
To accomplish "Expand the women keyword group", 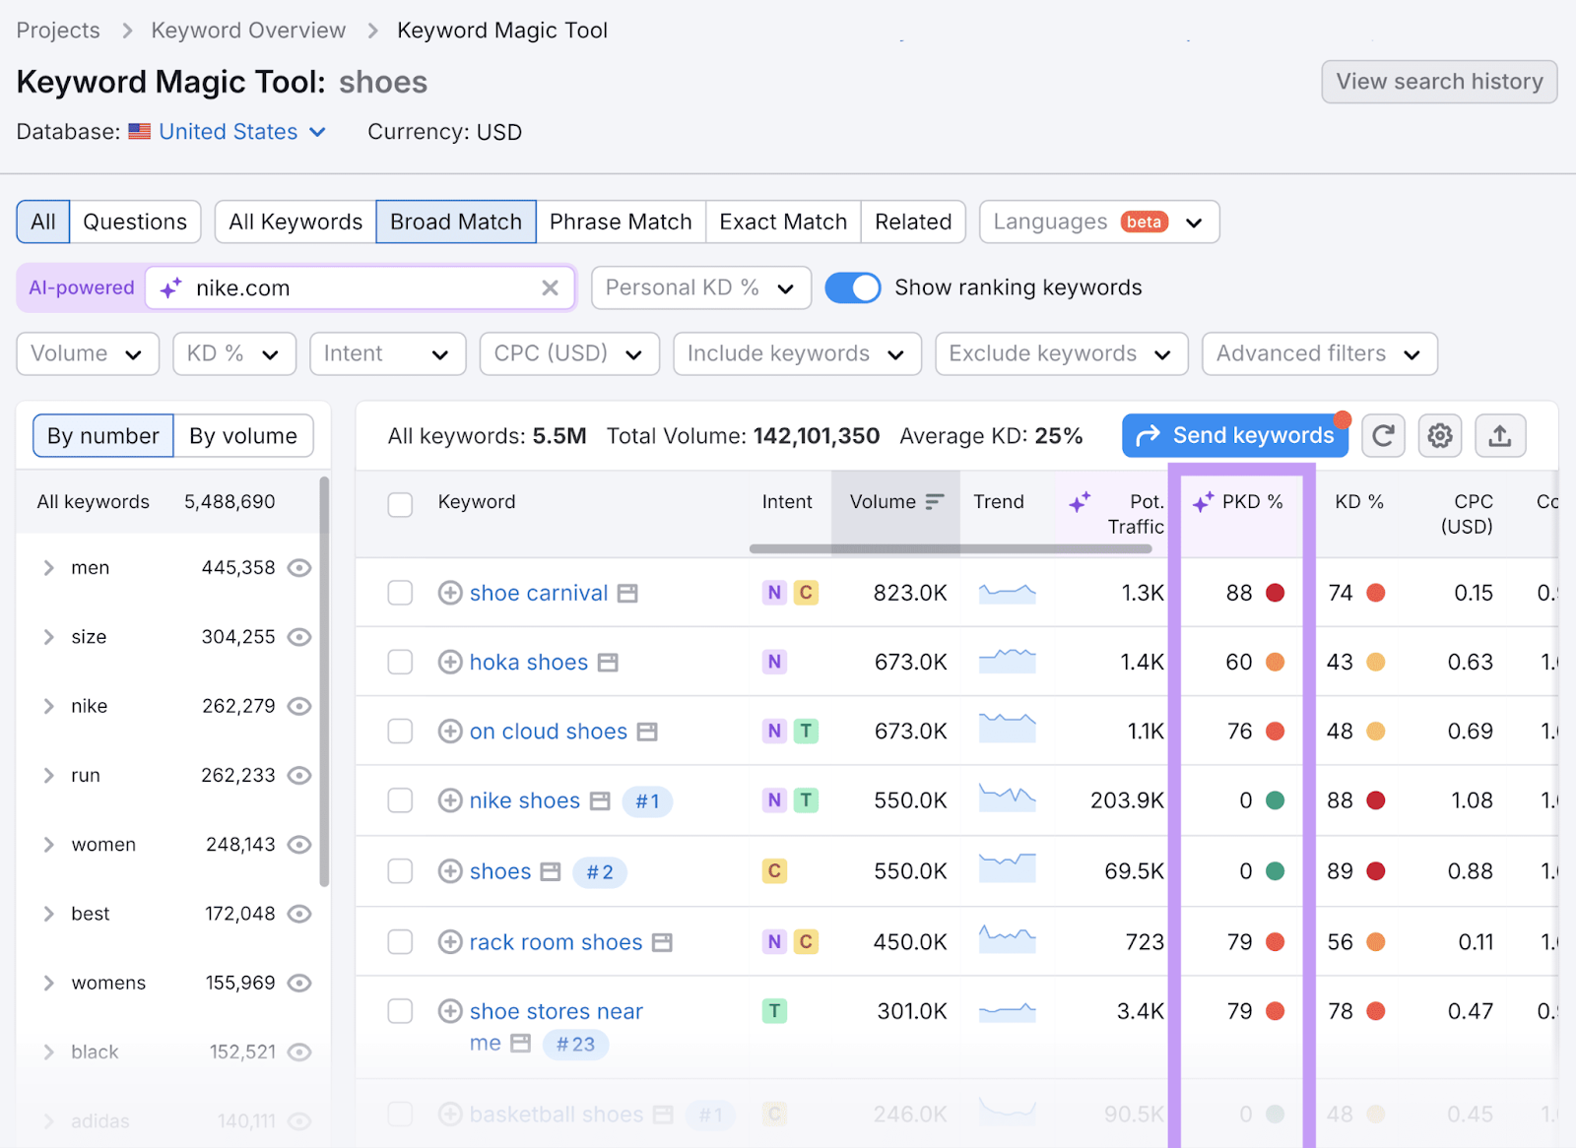I will coord(48,845).
